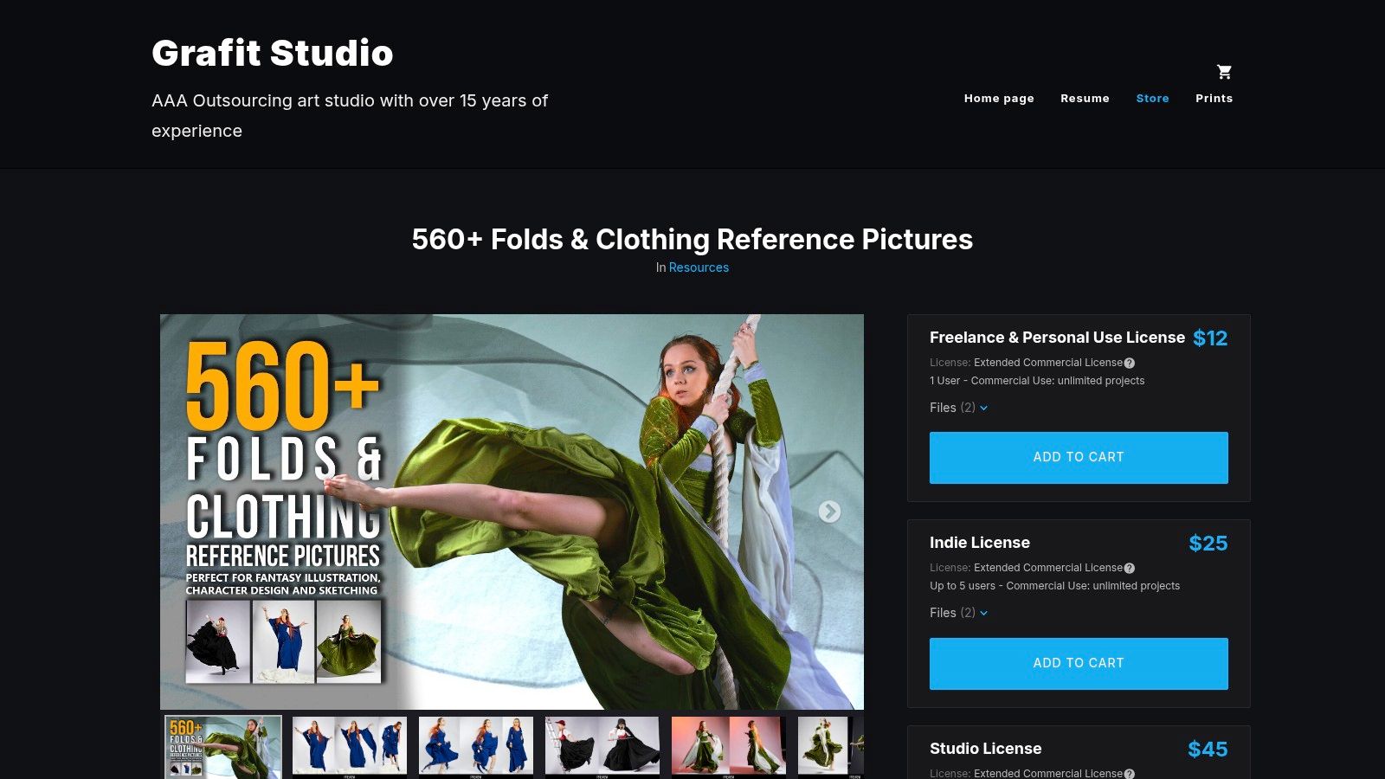Open the shopping cart icon
The image size is (1385, 779).
1224,72
